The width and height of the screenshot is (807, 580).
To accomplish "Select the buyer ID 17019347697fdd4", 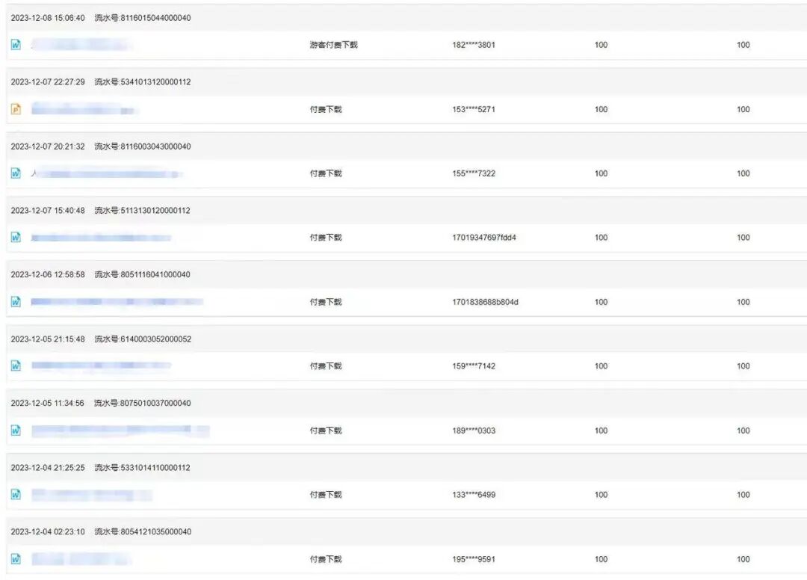I will 483,237.
